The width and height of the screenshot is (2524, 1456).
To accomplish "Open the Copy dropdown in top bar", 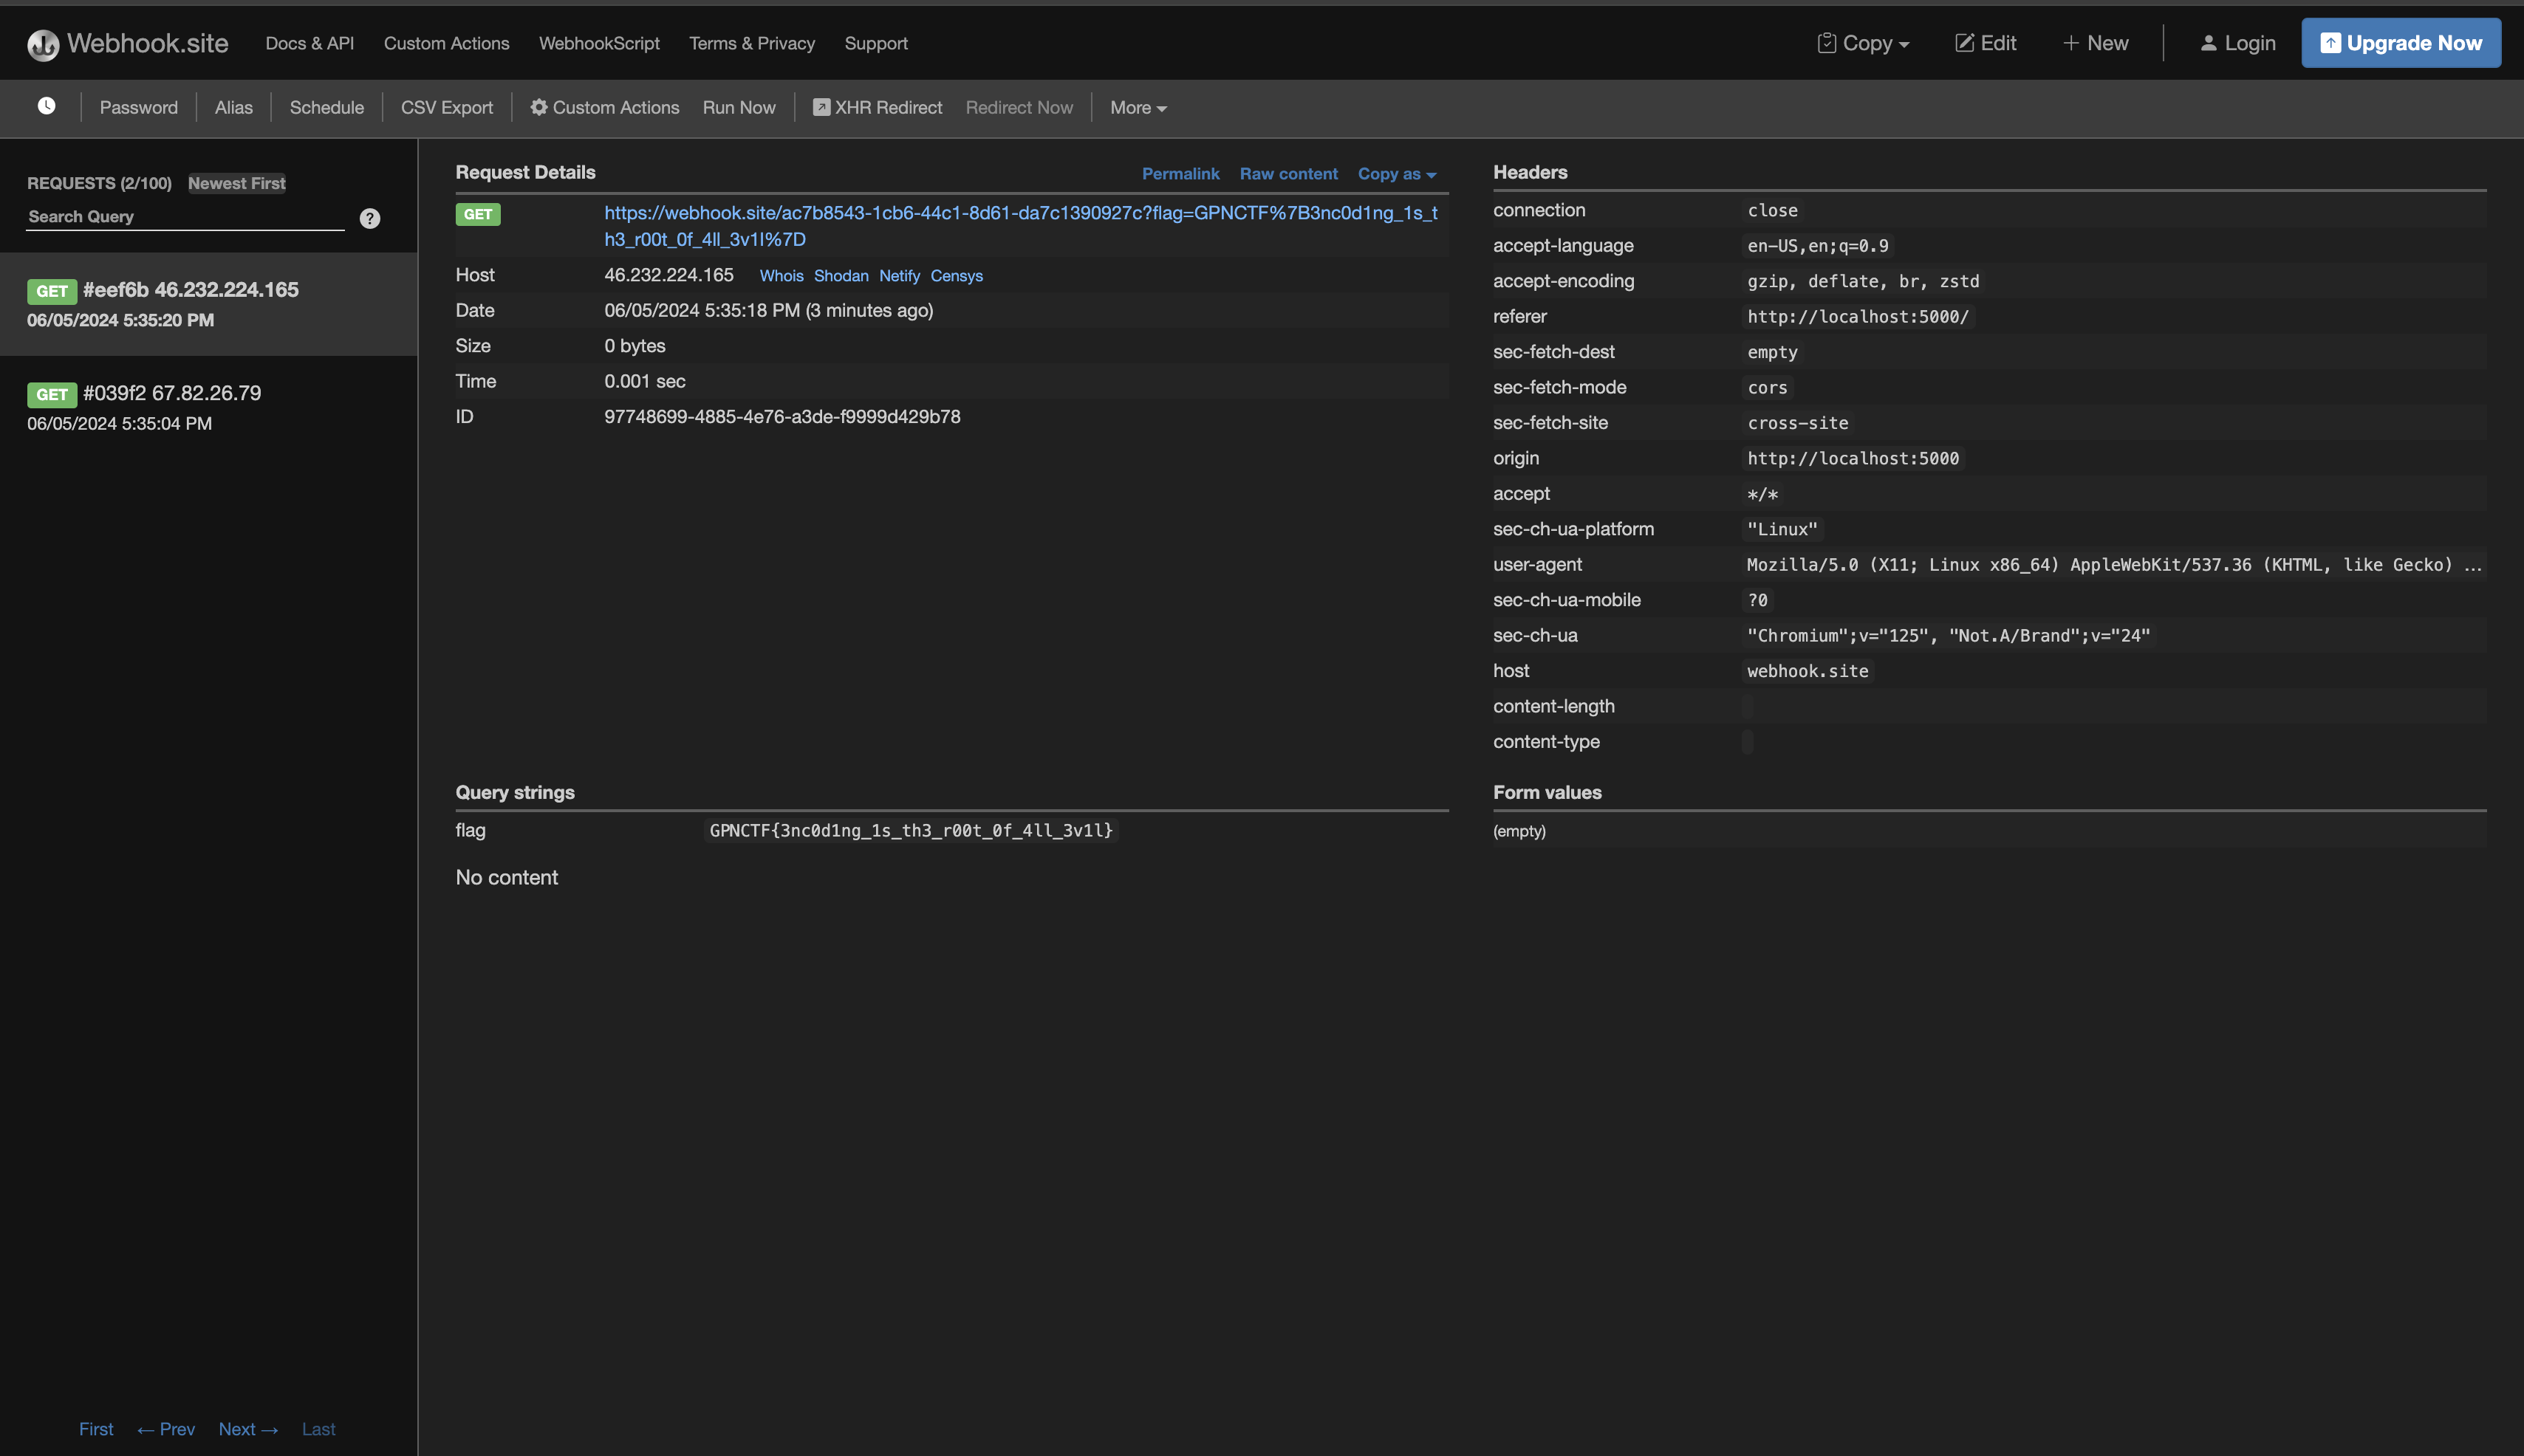I will [1863, 43].
